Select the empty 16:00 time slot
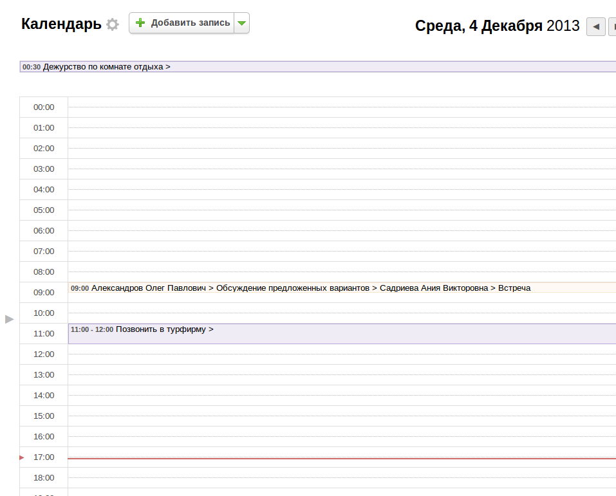 pos(341,436)
